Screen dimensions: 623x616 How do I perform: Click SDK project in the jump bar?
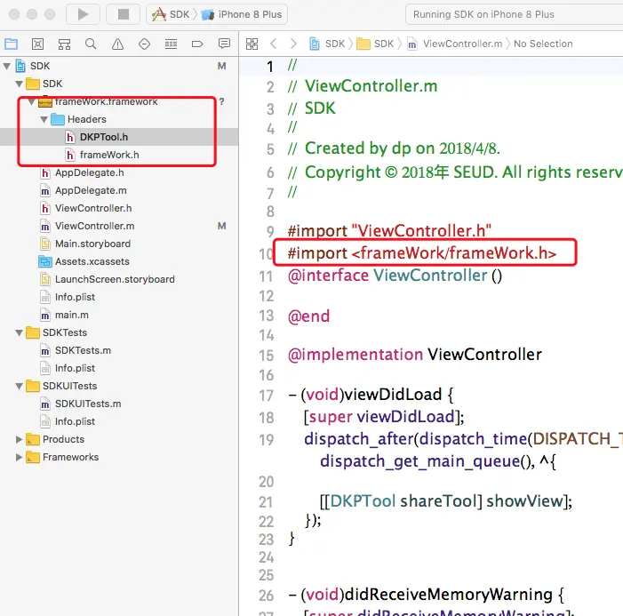pyautogui.click(x=327, y=44)
